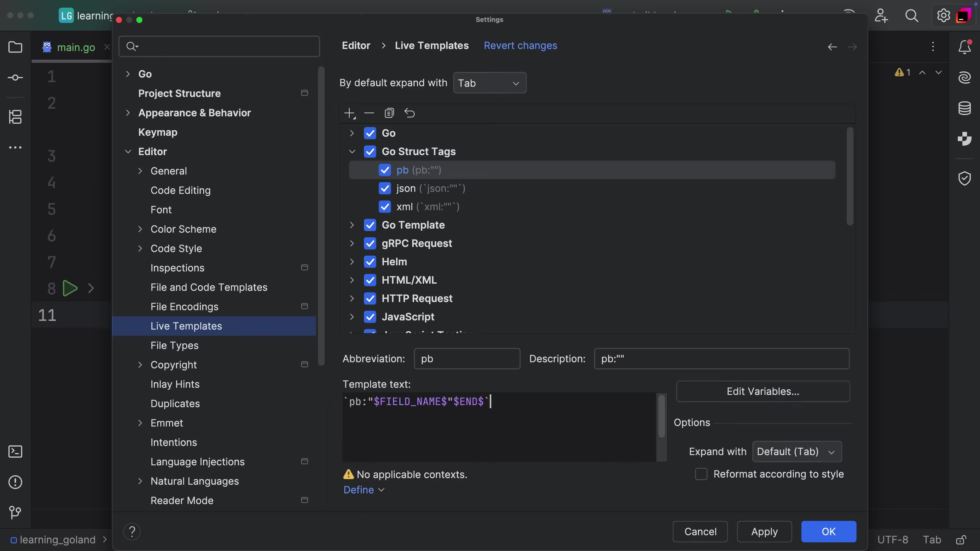Image resolution: width=980 pixels, height=551 pixels.
Task: Apply the settings changes
Action: (764, 532)
